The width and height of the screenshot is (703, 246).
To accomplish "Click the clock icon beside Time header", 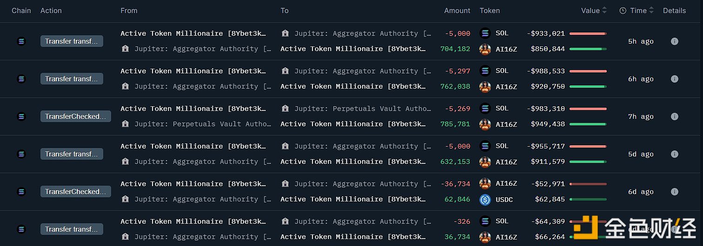I will [x=623, y=11].
